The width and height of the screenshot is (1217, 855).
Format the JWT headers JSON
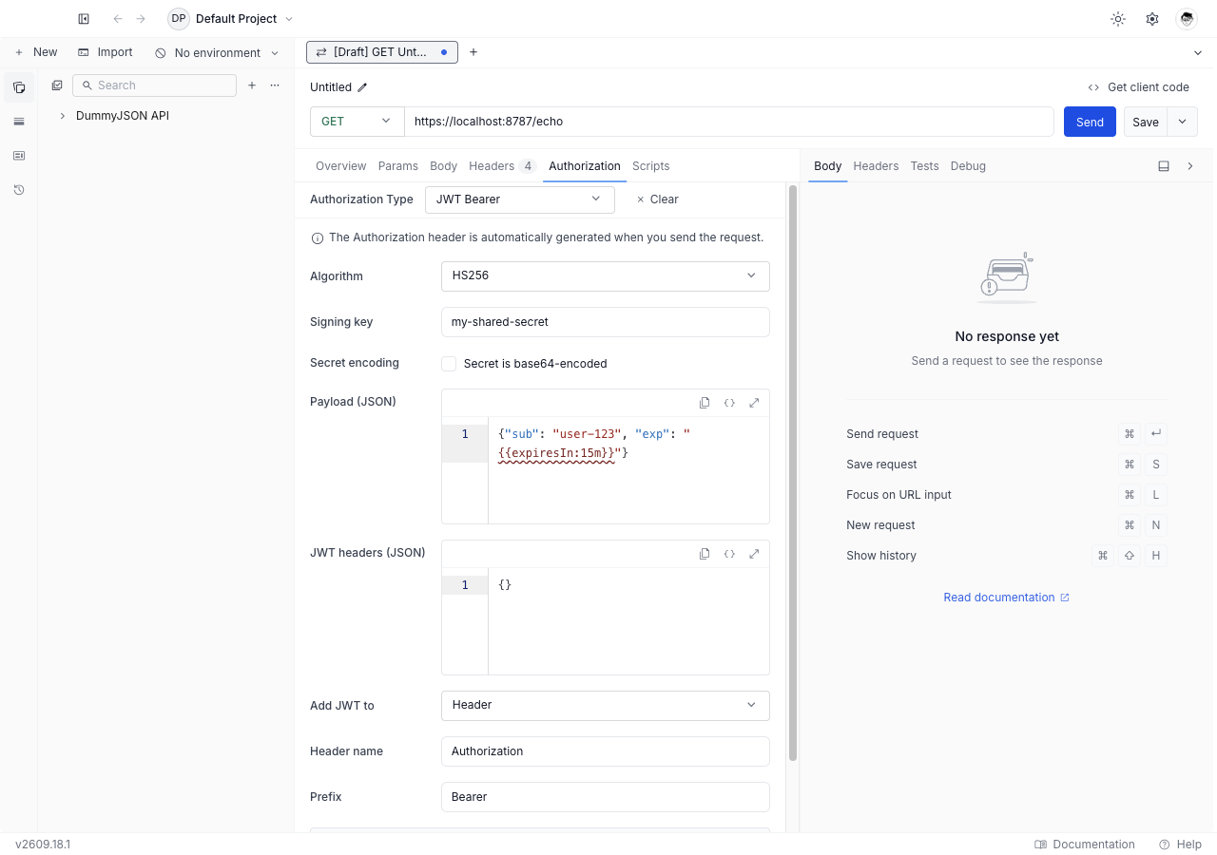[x=729, y=554]
